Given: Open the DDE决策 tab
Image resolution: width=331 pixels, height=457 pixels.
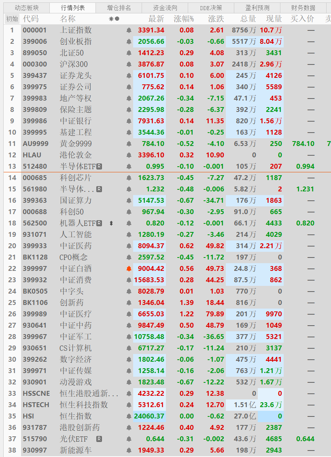Looking at the screenshot, I should click(x=211, y=8).
